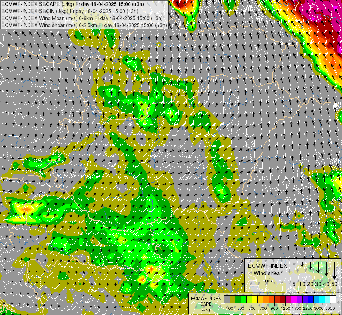Select the orange-red swatch right of 700 tick
Viewport: 342px width, 315px height.
click(272, 299)
